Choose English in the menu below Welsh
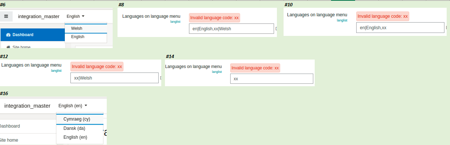The image size is (450, 145). 86,37
